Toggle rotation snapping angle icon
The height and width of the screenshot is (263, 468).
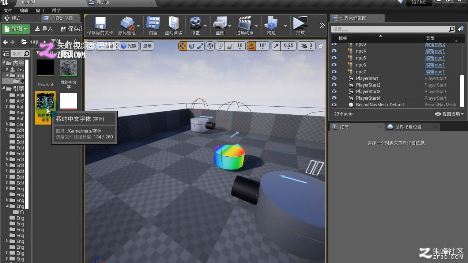click(x=251, y=46)
